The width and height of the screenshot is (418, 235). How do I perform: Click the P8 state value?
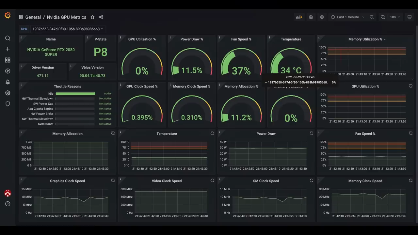click(101, 52)
